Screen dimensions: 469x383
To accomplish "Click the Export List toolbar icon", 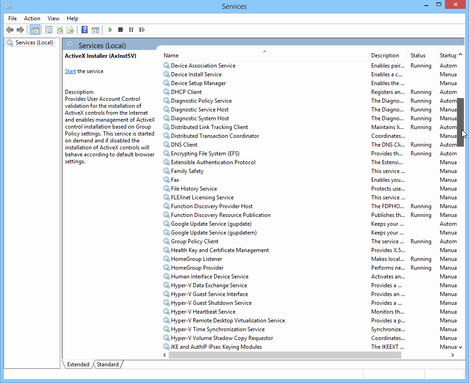I will [70, 30].
